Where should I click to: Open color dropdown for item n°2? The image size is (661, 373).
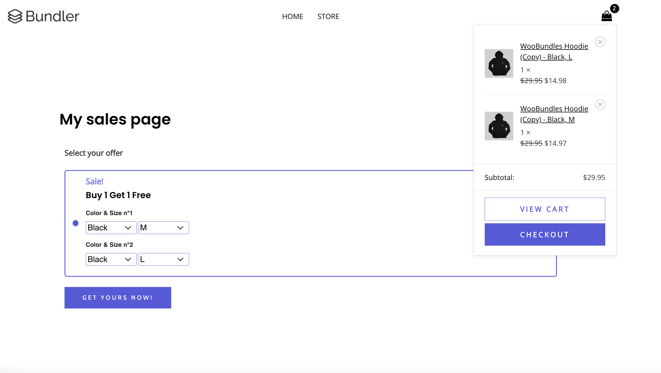[111, 260]
